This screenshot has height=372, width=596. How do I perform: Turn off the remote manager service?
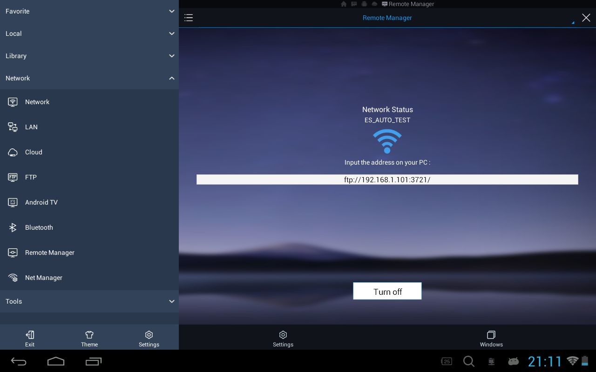[387, 291]
